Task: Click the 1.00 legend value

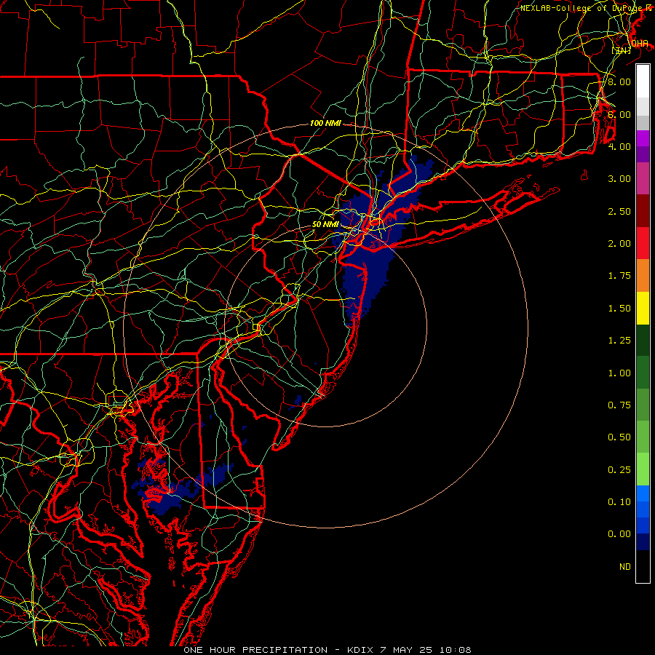Action: pyautogui.click(x=619, y=373)
